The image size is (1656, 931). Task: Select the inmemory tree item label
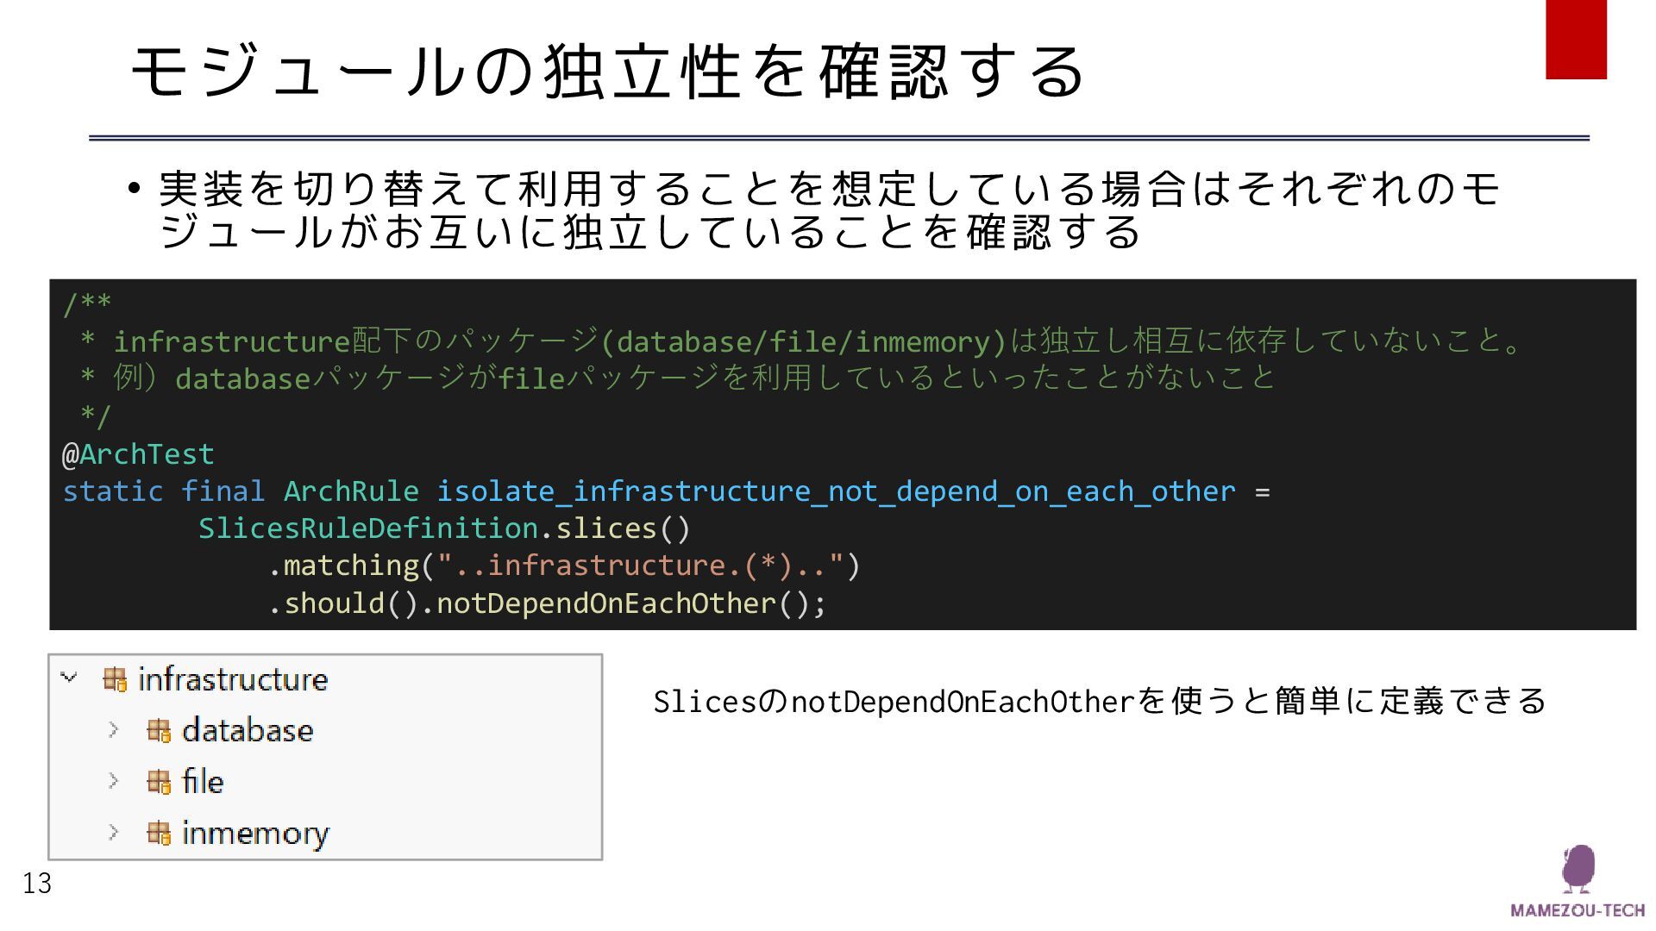coord(255,834)
